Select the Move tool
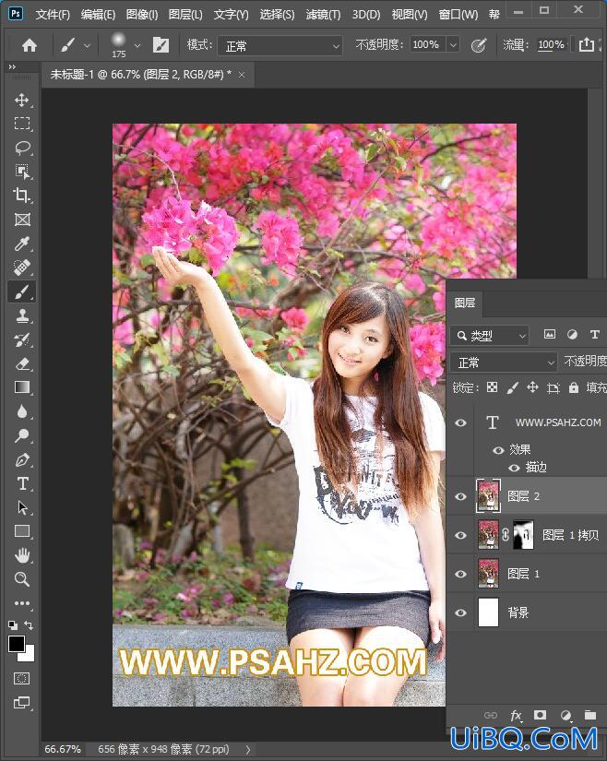607x761 pixels. 22,101
